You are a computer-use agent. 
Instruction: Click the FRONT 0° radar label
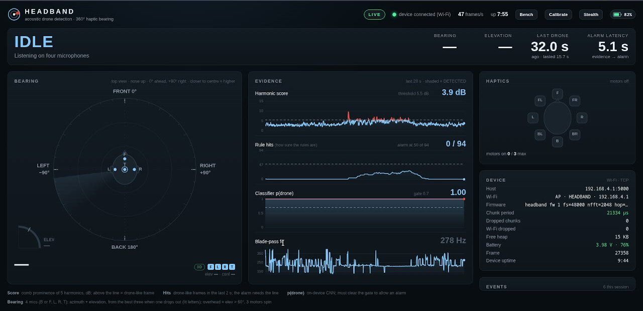(125, 91)
